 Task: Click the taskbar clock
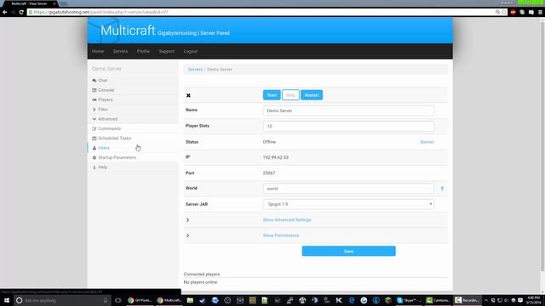[534, 300]
